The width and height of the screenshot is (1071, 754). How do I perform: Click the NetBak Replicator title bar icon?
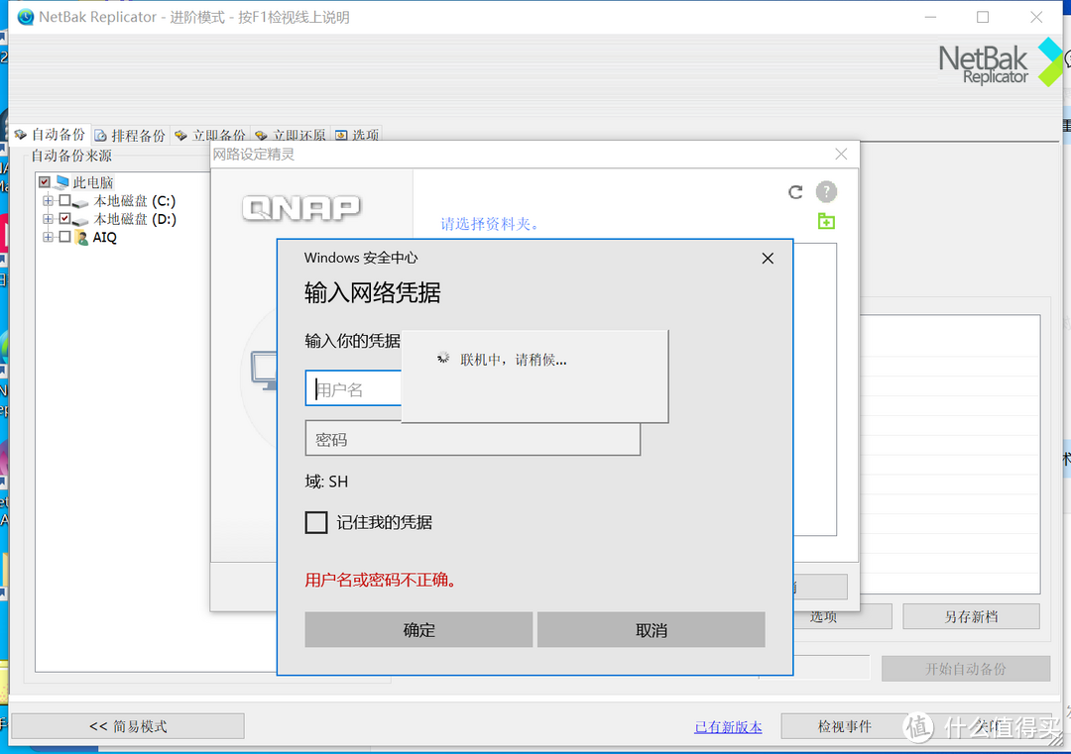tap(25, 16)
